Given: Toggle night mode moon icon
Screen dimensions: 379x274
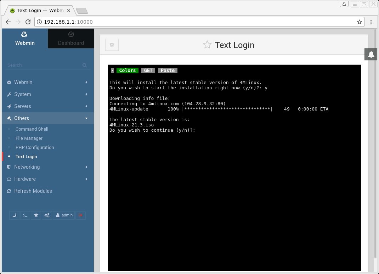Looking at the screenshot, I should [14, 215].
